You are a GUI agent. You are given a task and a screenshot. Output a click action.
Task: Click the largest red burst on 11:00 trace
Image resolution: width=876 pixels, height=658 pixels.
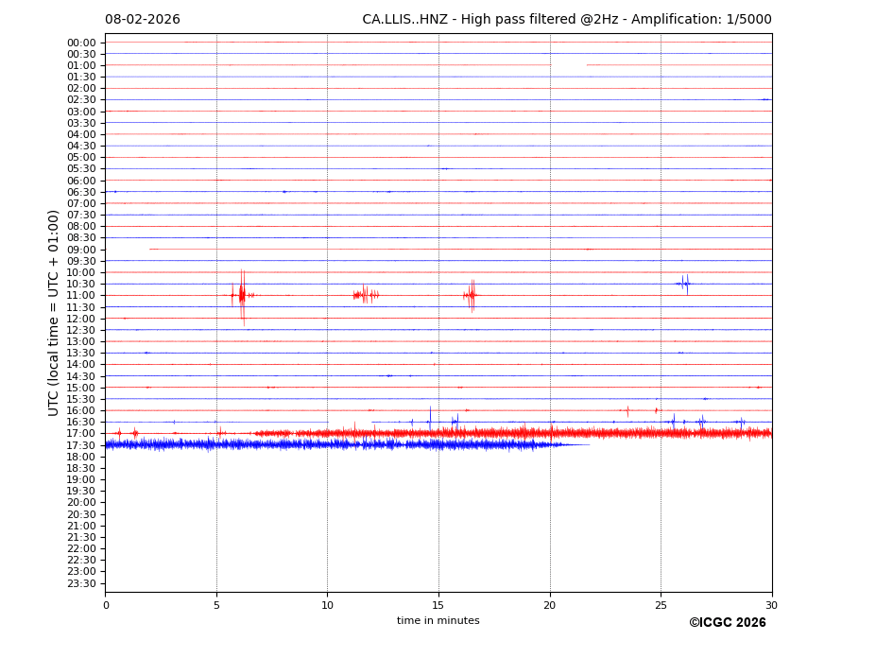tap(242, 295)
